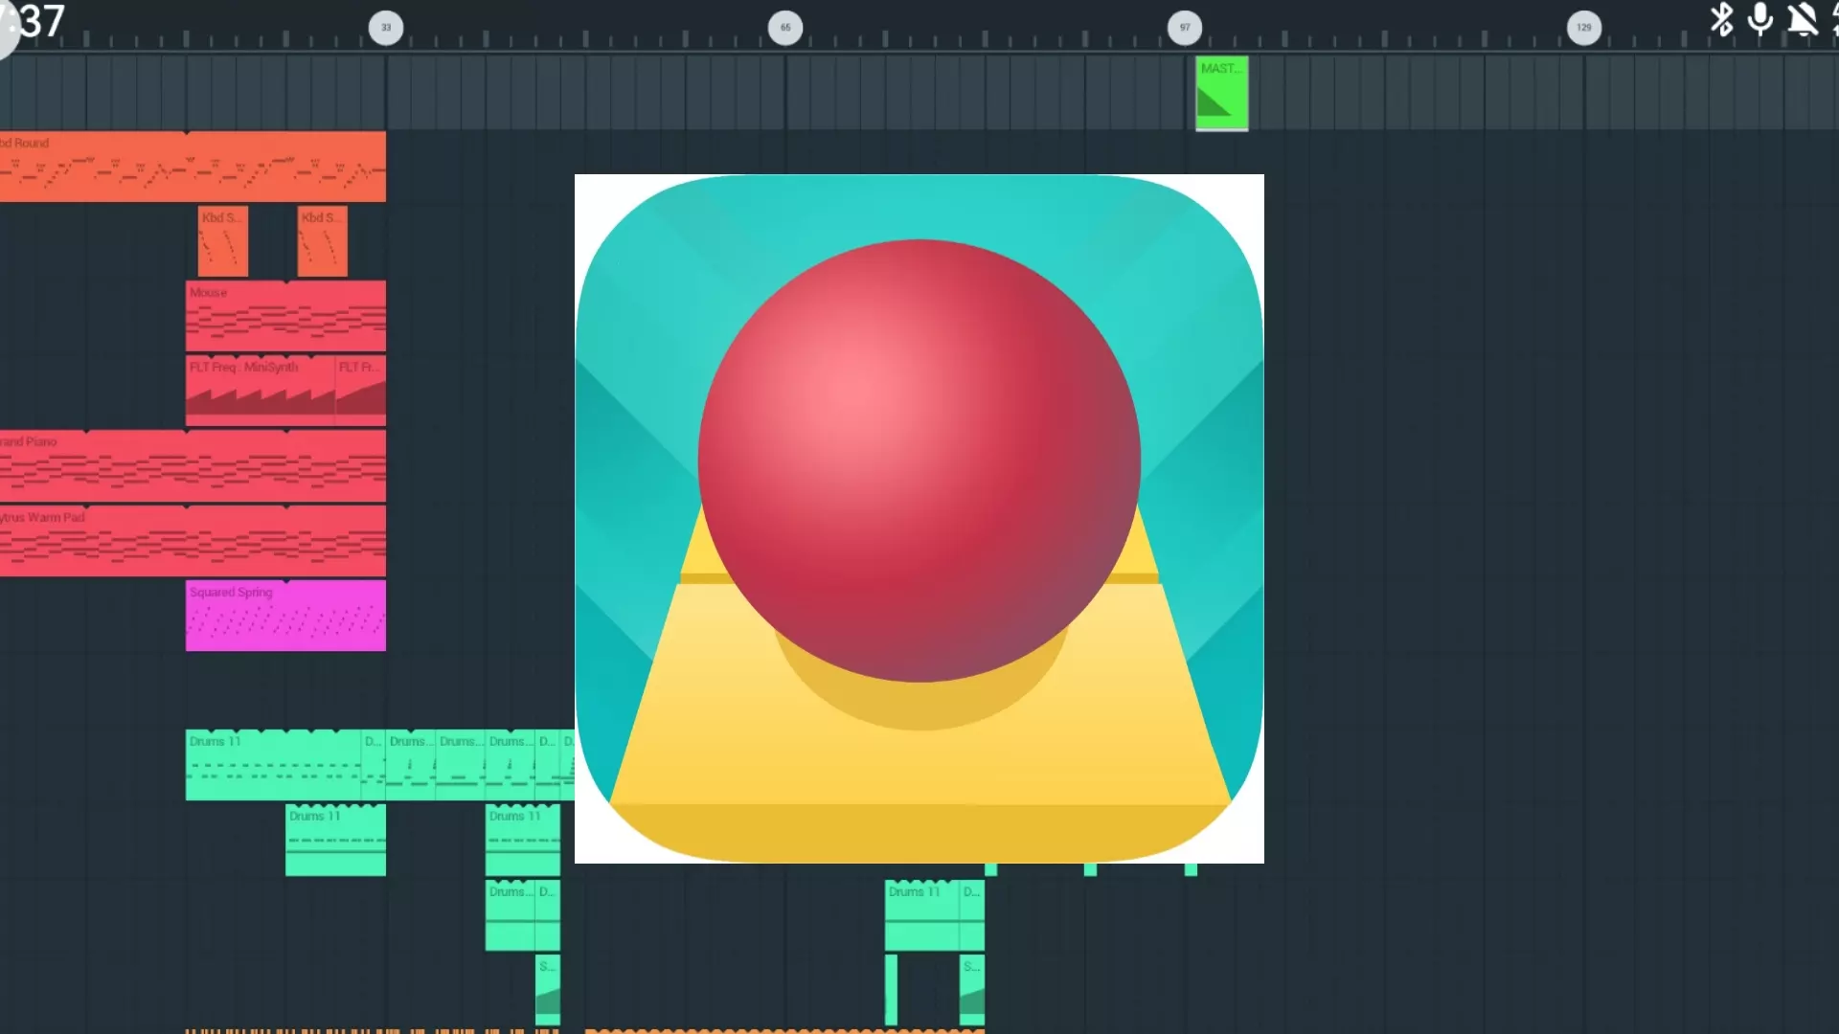The image size is (1839, 1034).
Task: Select the Mouse pattern clip
Action: click(285, 316)
